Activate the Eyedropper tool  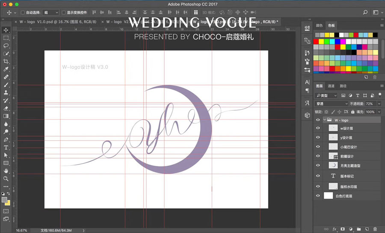click(6, 69)
